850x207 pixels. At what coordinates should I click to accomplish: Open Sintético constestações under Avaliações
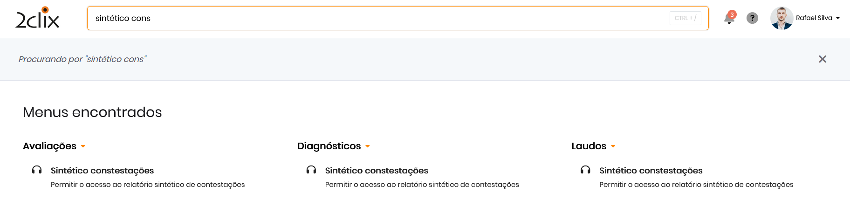click(x=102, y=171)
